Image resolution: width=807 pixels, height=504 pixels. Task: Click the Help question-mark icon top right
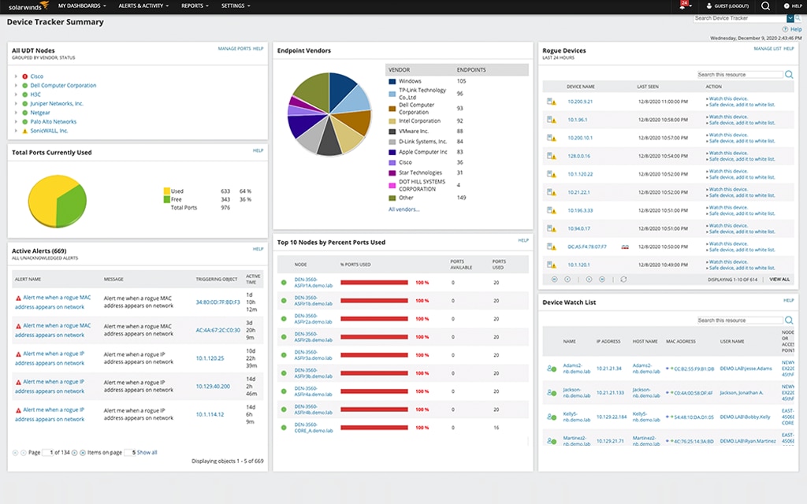pyautogui.click(x=786, y=6)
